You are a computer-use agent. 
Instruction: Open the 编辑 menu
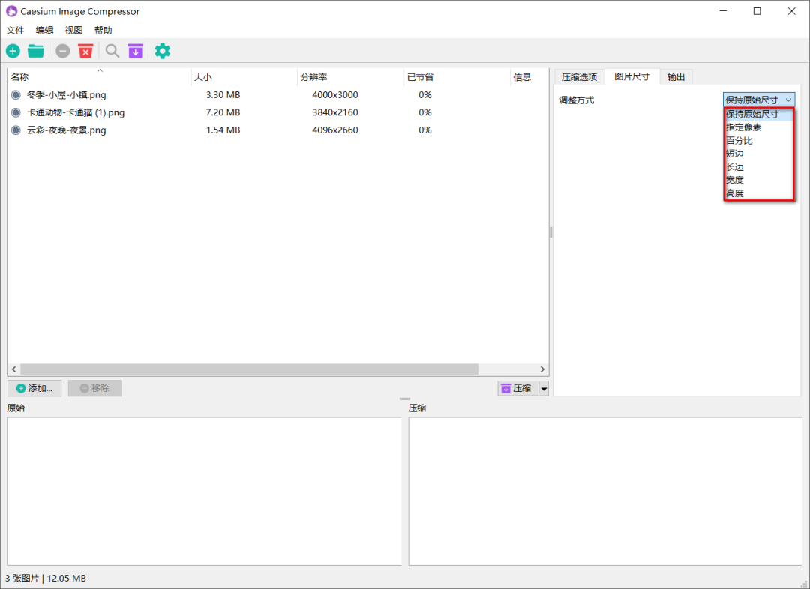coord(44,30)
